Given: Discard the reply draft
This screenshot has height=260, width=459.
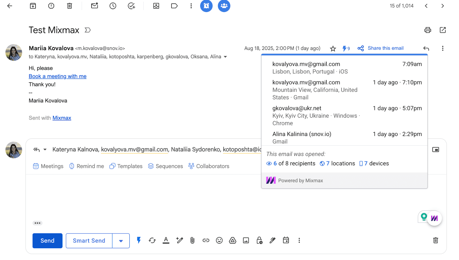Looking at the screenshot, I should [435, 240].
